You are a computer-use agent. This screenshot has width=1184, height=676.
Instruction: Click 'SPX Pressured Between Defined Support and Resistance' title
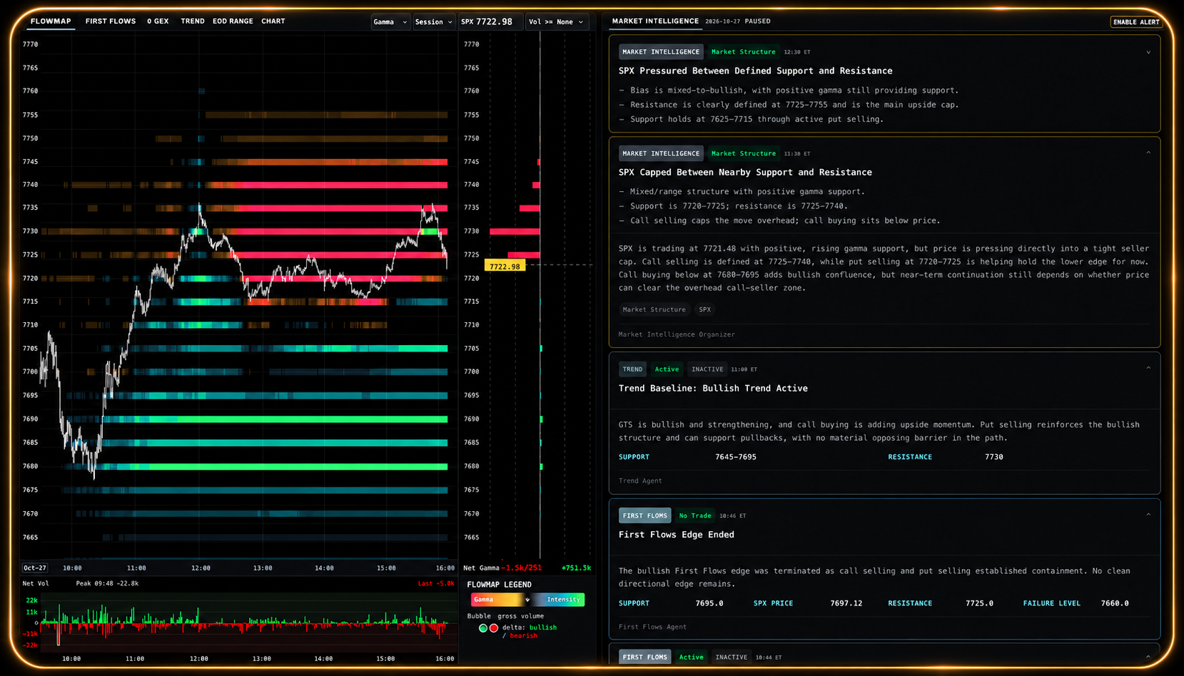point(755,71)
